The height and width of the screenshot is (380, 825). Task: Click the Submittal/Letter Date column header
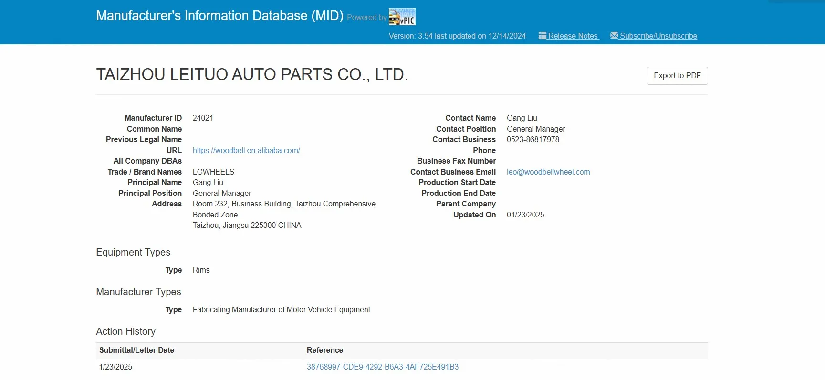click(136, 350)
